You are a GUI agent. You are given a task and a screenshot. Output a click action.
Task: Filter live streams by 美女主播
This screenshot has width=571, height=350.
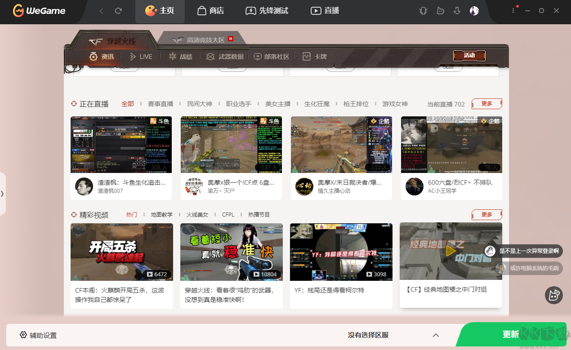[278, 104]
